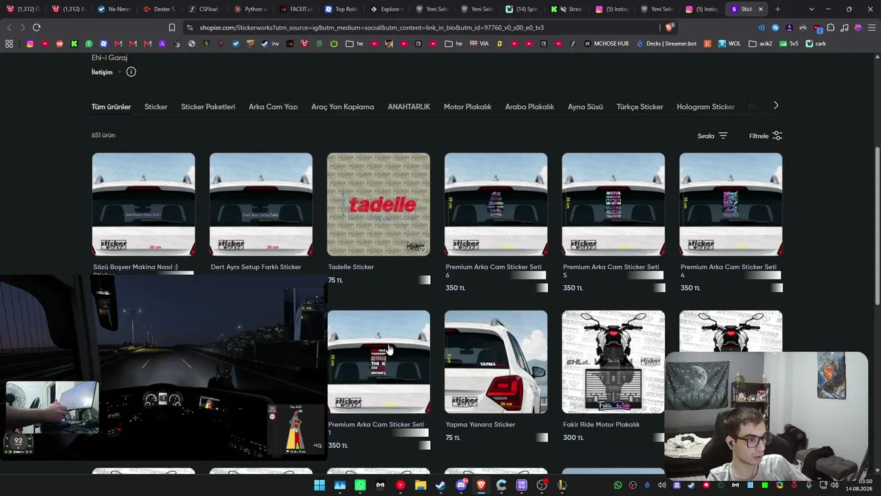Open Yapma Yanarız Sticker product image
Viewport: 881px width, 496px height.
[496, 362]
